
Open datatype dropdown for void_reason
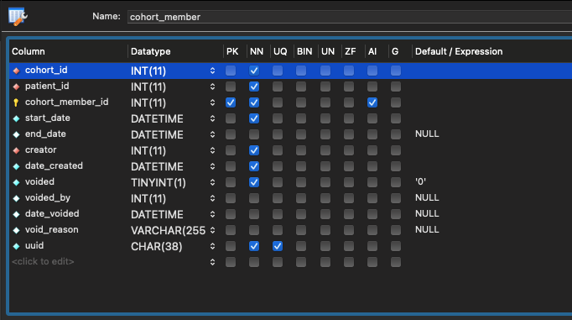212,230
